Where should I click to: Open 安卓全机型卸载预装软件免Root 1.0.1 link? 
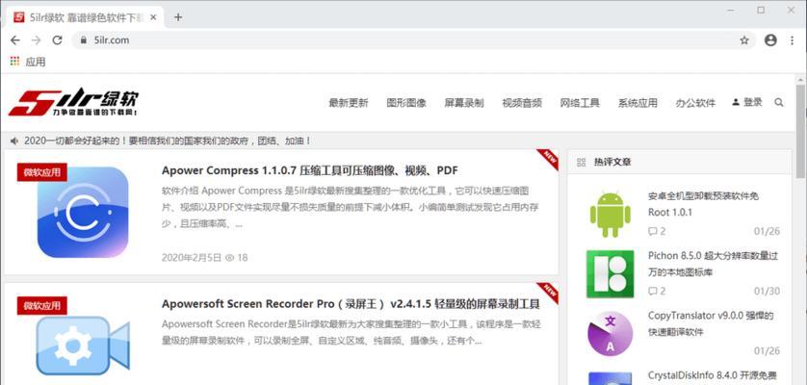(703, 204)
